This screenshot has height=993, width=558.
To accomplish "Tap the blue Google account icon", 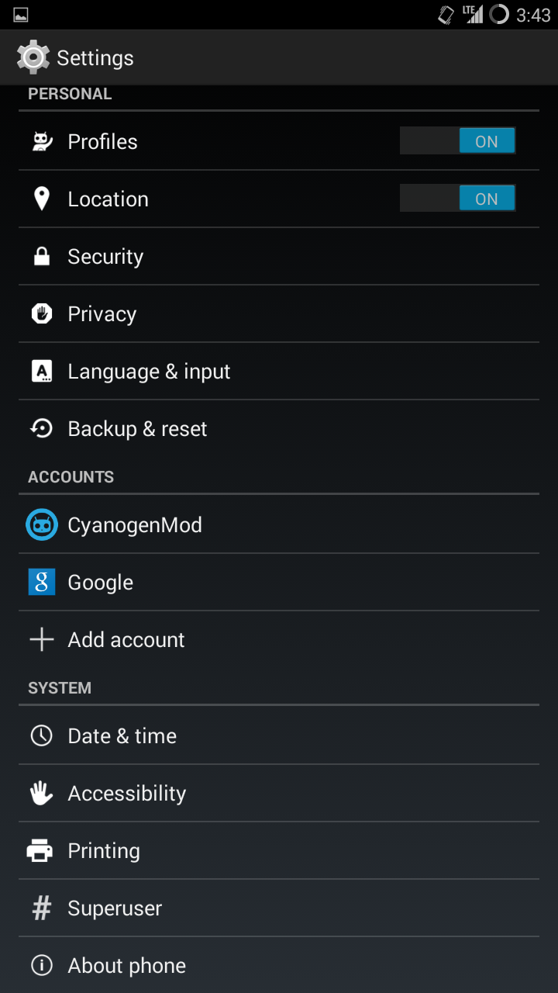I will click(42, 582).
